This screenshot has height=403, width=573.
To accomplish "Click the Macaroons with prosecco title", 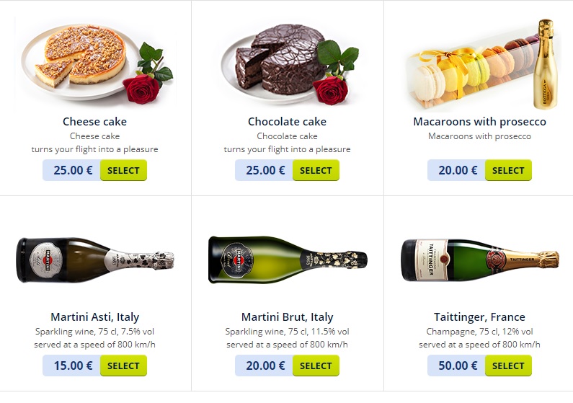I will (x=479, y=121).
